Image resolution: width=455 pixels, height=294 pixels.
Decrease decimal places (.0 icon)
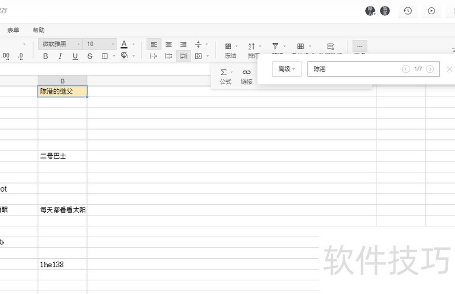[x=20, y=56]
